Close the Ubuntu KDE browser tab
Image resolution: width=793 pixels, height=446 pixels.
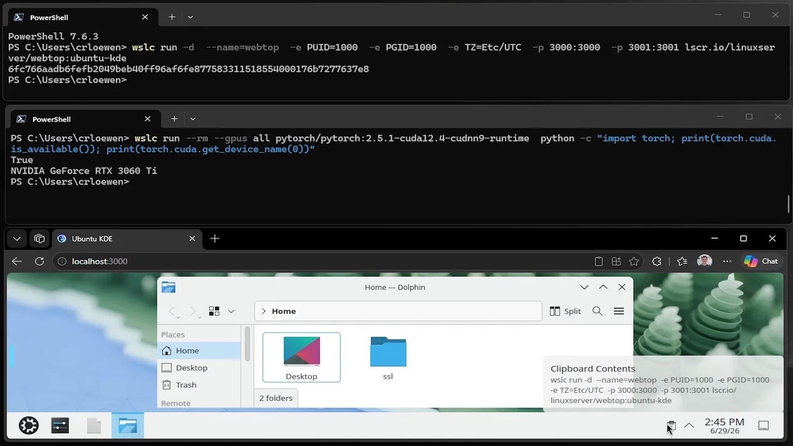[x=192, y=239]
